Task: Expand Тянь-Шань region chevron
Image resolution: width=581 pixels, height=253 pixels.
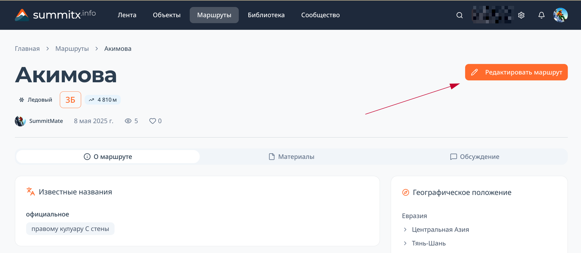Action: pos(405,243)
